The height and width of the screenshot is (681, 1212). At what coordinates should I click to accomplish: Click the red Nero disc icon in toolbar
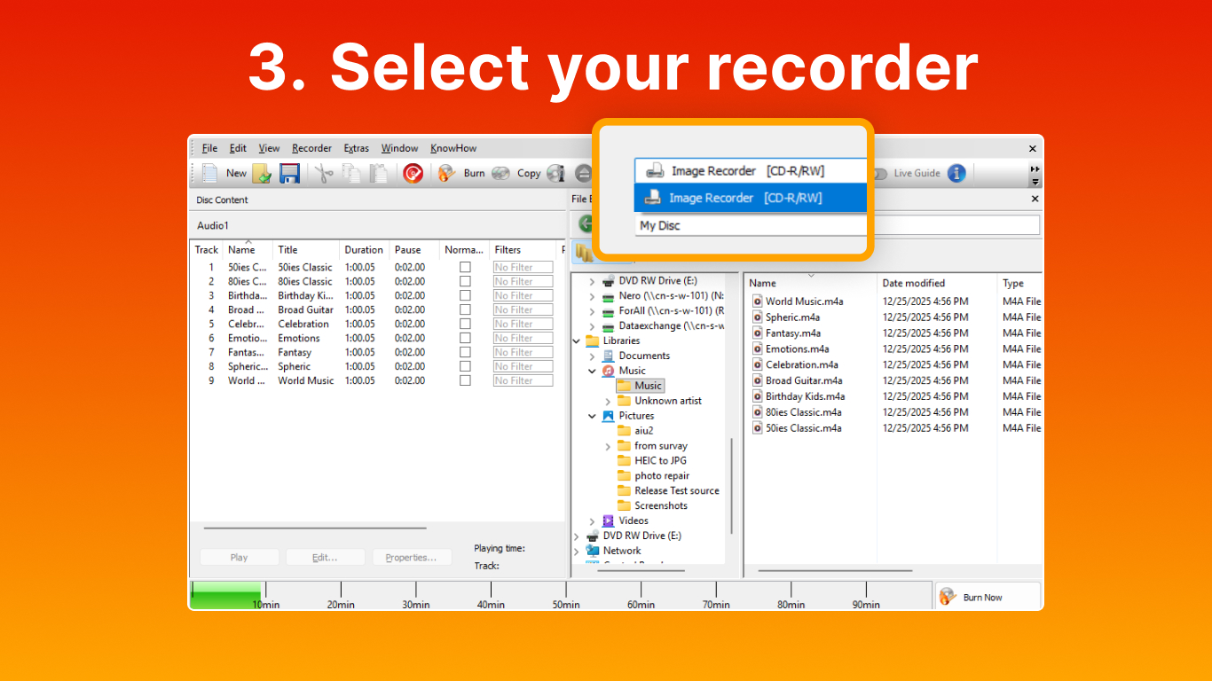point(413,173)
